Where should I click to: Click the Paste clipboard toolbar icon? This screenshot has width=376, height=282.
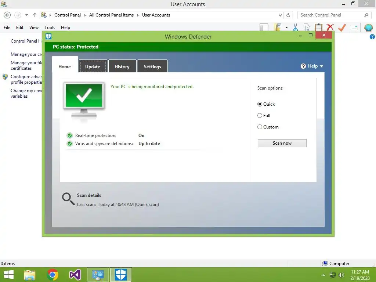(318, 27)
